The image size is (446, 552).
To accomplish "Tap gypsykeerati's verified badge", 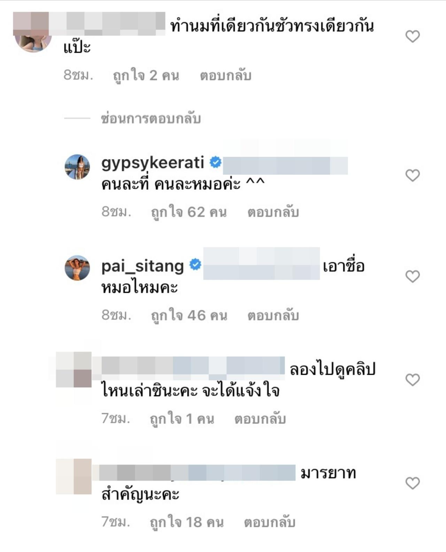I will pos(216,162).
